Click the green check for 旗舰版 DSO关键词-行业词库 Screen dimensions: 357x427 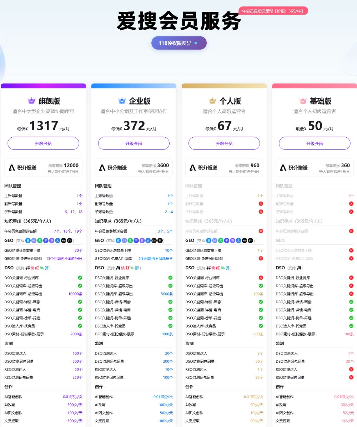80,278
